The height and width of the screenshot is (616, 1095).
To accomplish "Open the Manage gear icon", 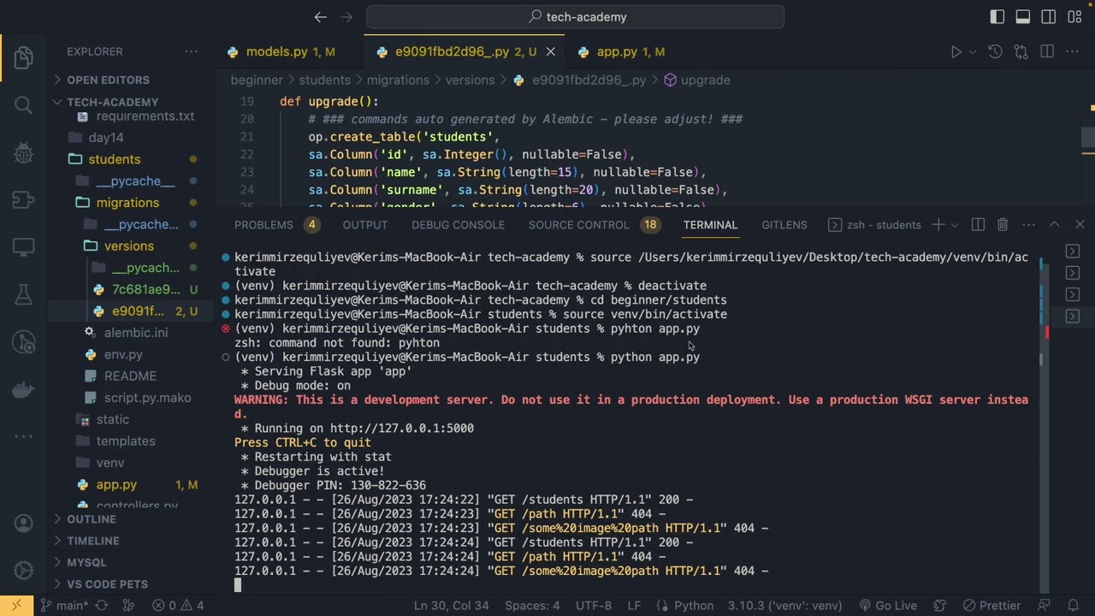I will tap(23, 570).
